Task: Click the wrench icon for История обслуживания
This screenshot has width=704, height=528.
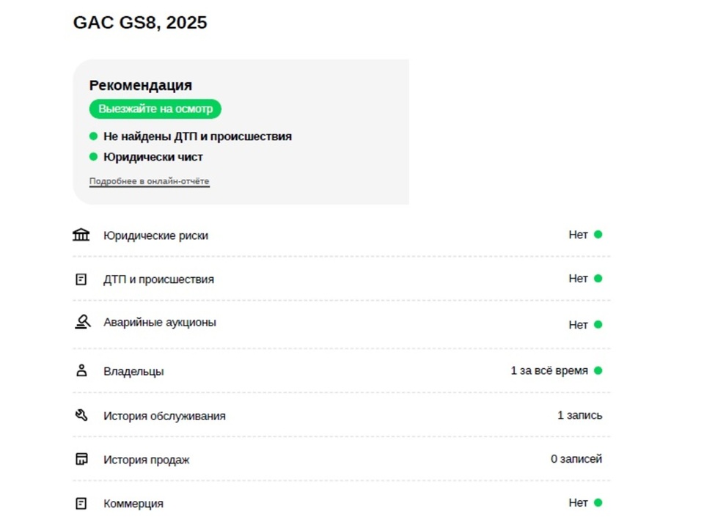Action: [81, 415]
